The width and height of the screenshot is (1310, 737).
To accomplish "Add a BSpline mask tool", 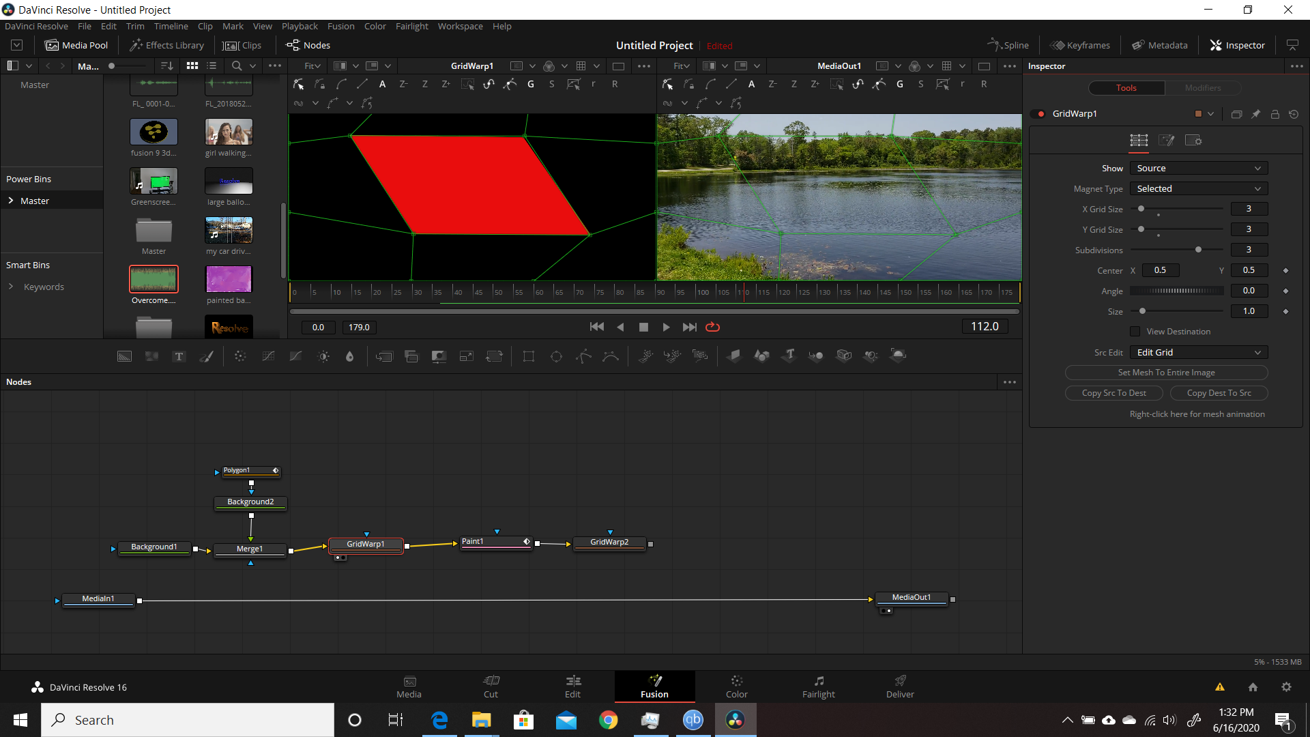I will 611,356.
